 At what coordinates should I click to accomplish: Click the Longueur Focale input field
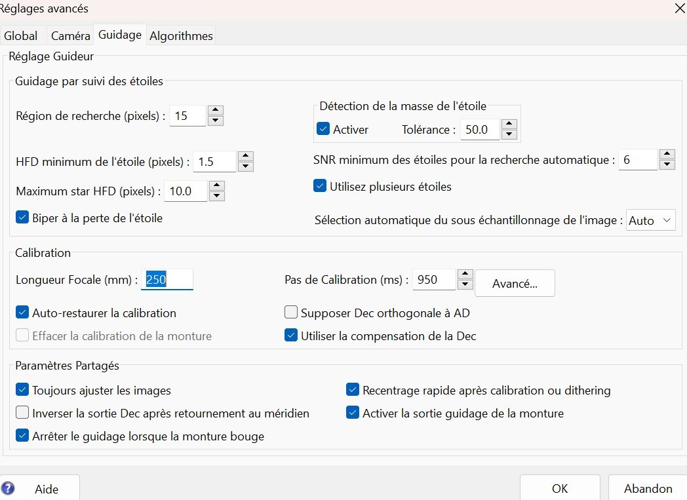(x=167, y=279)
